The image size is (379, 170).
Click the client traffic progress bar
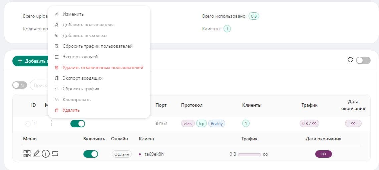250,154
